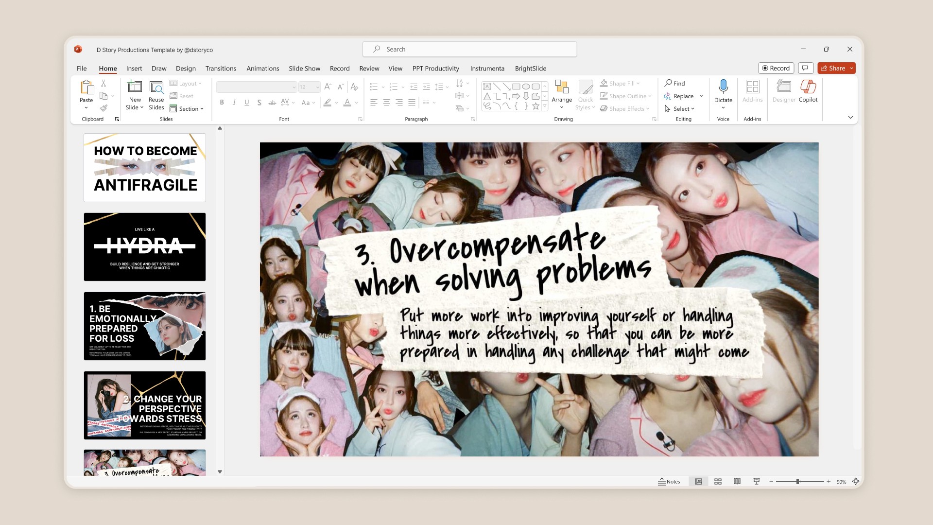The image size is (933, 525).
Task: Adjust the zoom slider handle
Action: click(797, 481)
